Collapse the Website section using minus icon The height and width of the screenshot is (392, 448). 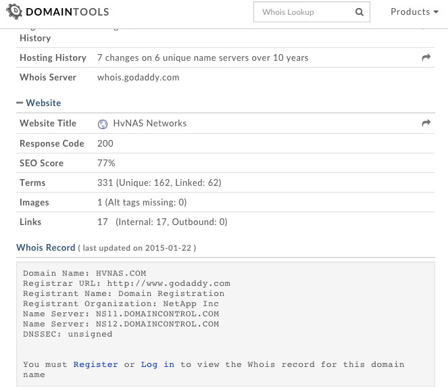pyautogui.click(x=20, y=103)
